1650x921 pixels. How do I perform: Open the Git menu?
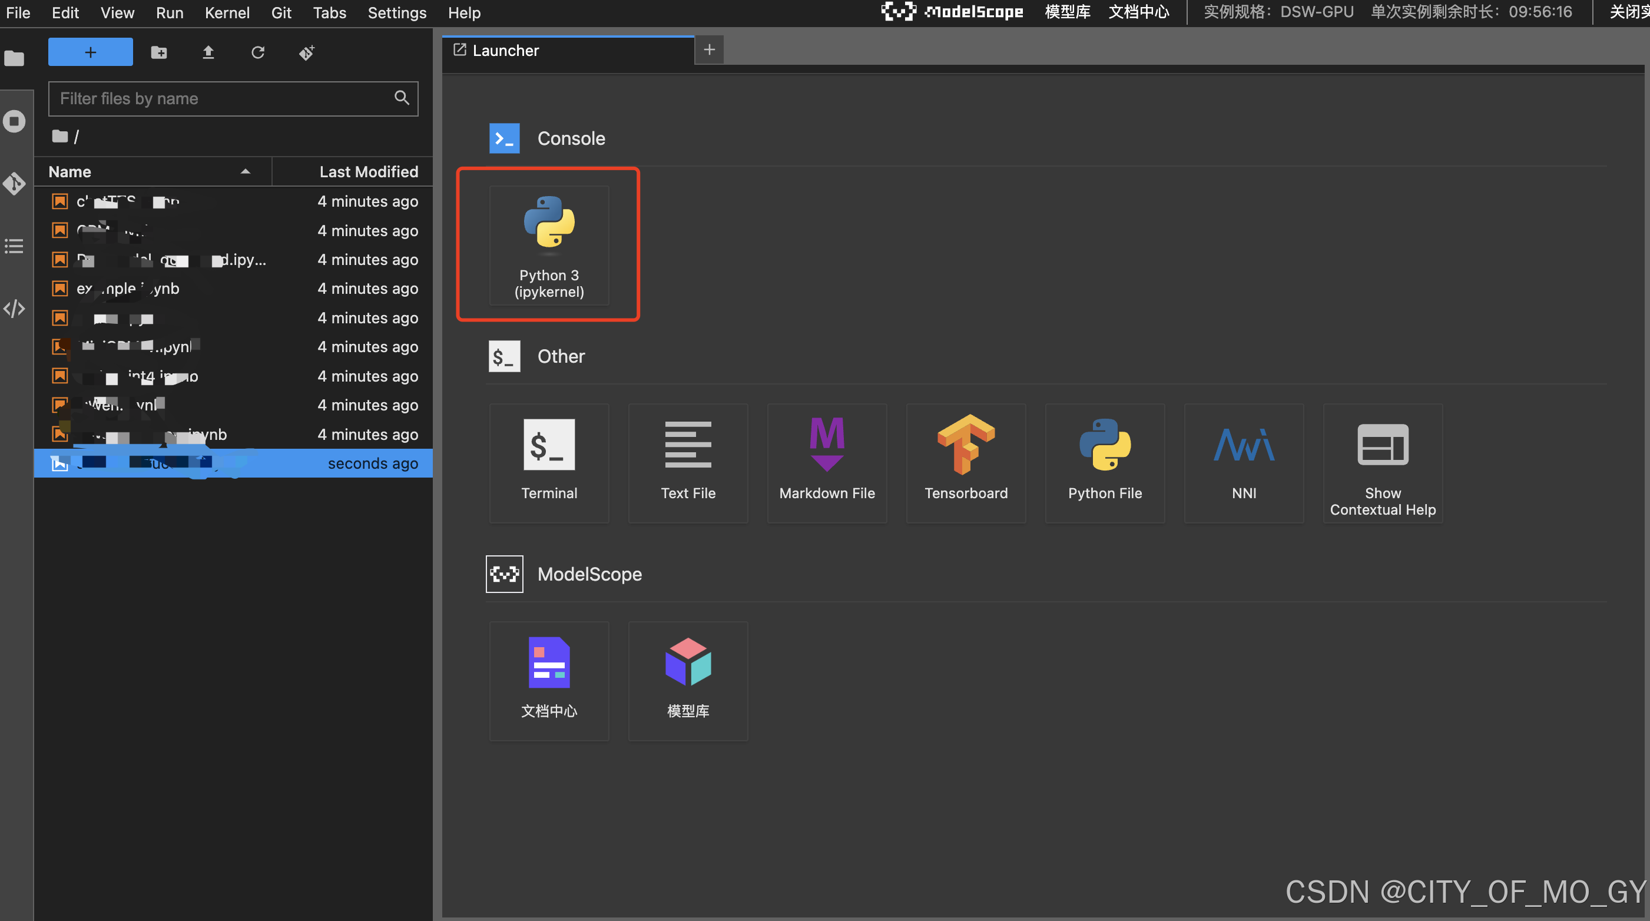tap(280, 13)
